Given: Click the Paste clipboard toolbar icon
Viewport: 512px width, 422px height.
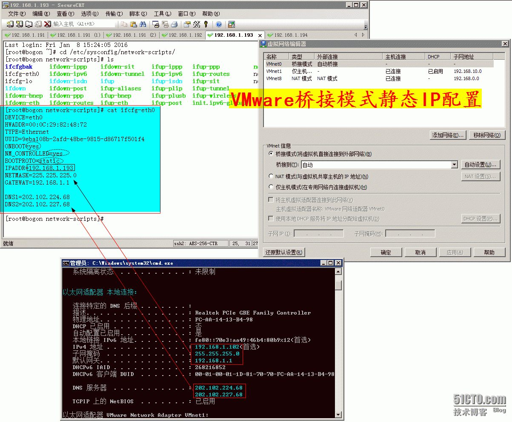Looking at the screenshot, I should click(x=134, y=24).
